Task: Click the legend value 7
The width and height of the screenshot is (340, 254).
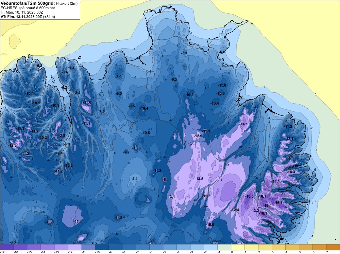Action: [x=326, y=252]
